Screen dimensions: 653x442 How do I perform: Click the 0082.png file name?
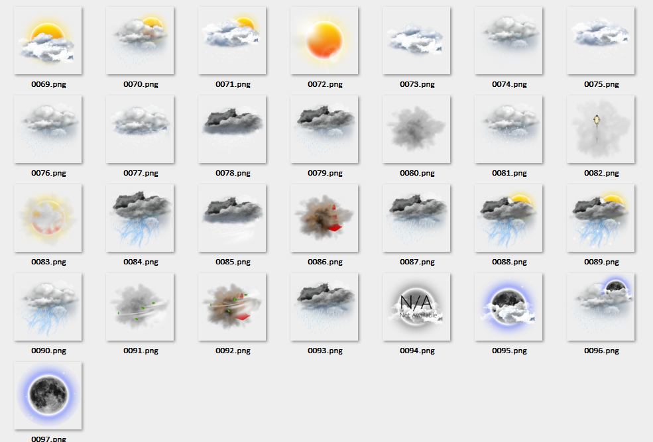point(601,173)
